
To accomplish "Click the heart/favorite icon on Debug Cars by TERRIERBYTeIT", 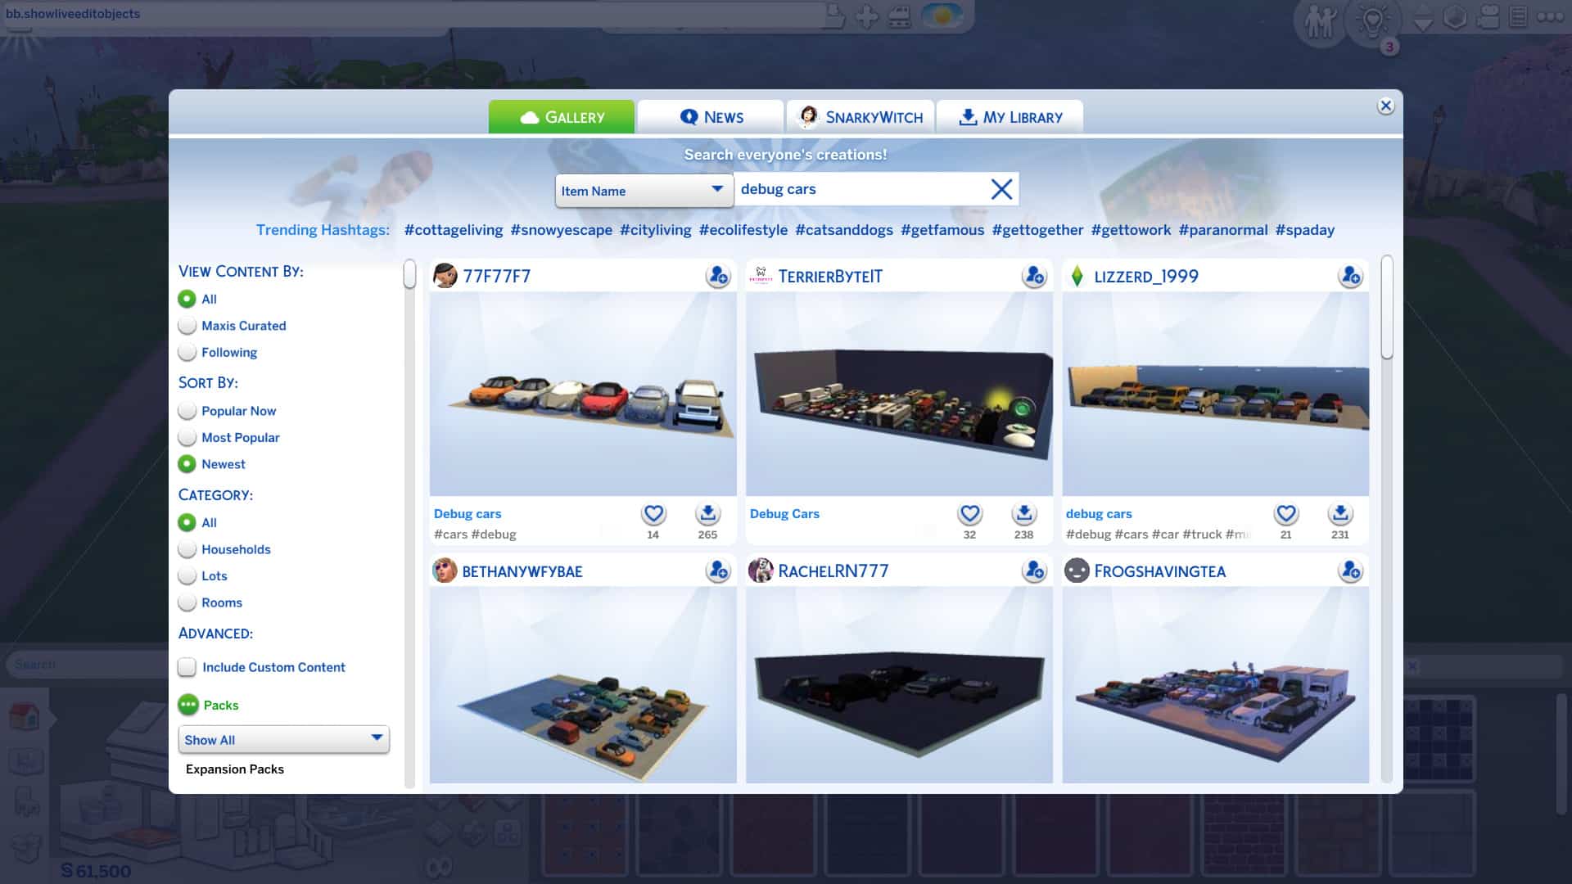I will [x=969, y=514].
